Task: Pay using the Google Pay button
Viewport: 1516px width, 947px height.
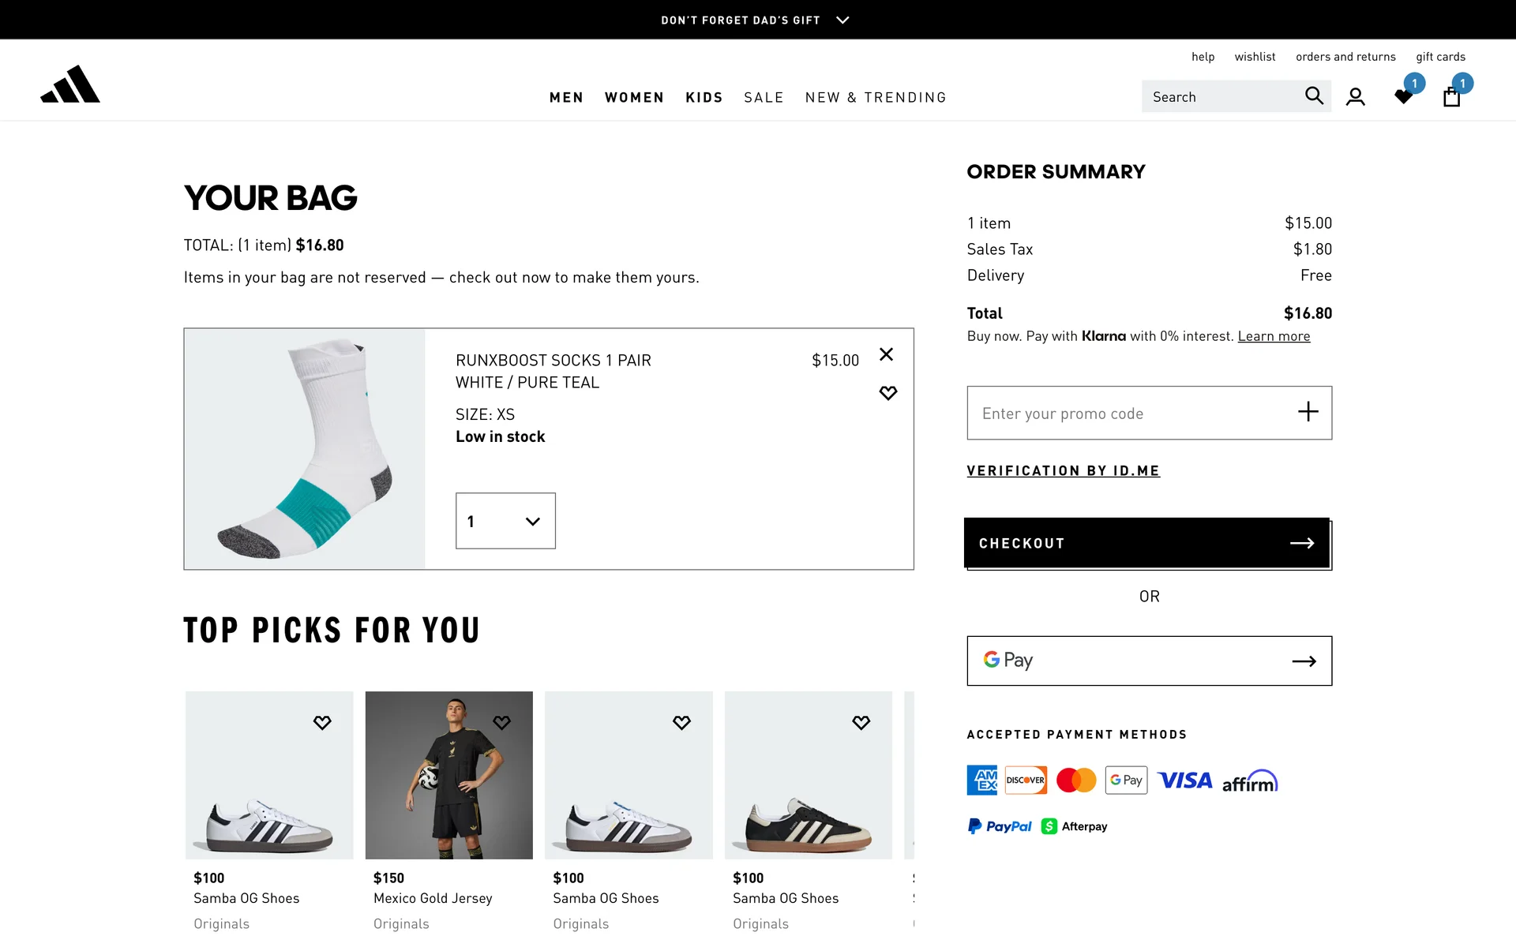Action: tap(1149, 661)
